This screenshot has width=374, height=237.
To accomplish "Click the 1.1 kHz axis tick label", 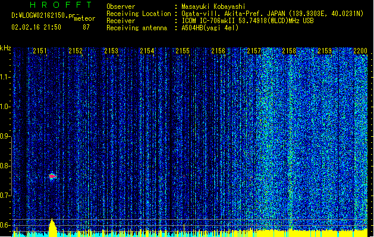I will (x=5, y=77).
